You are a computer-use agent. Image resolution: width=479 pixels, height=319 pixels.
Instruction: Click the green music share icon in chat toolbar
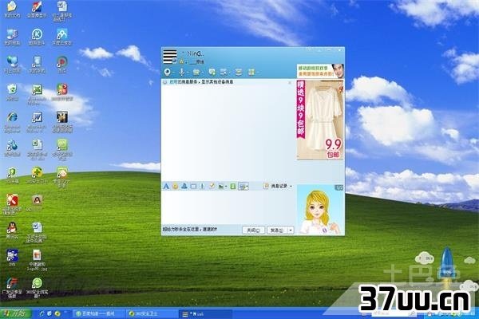(x=233, y=186)
